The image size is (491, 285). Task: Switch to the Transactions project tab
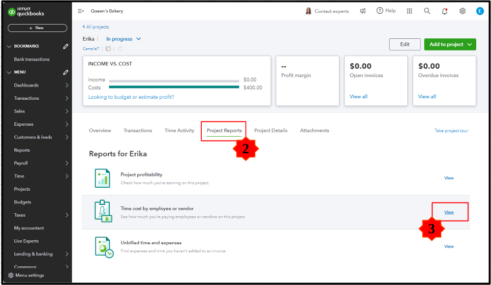click(x=138, y=130)
